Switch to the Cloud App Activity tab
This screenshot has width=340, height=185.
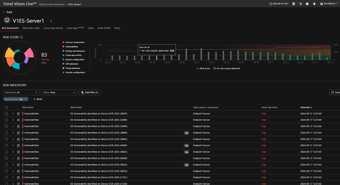[x=53, y=28]
